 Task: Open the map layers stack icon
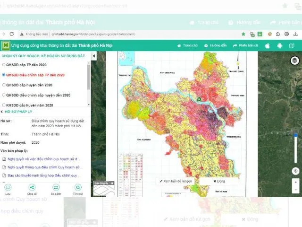click(295, 61)
